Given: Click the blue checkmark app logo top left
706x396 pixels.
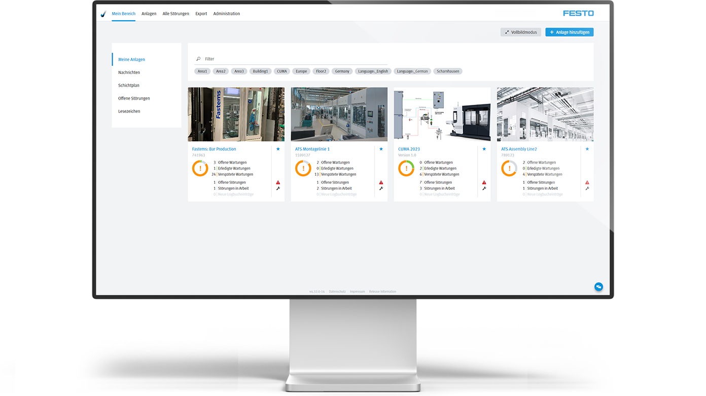Looking at the screenshot, I should point(103,13).
